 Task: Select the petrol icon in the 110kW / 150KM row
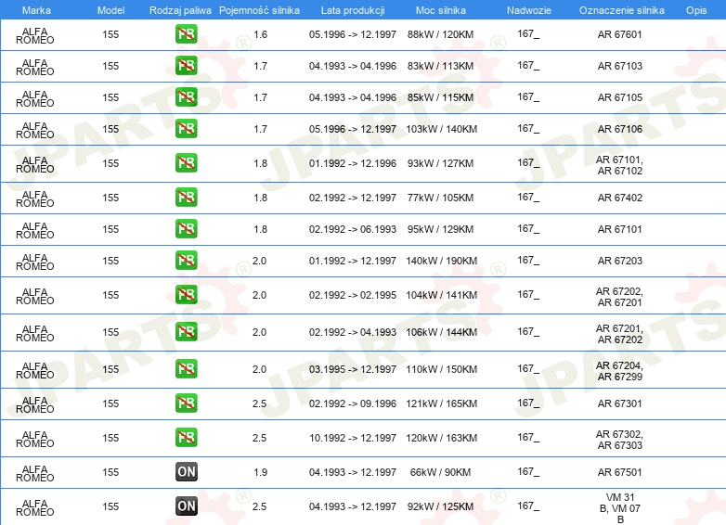[186, 369]
